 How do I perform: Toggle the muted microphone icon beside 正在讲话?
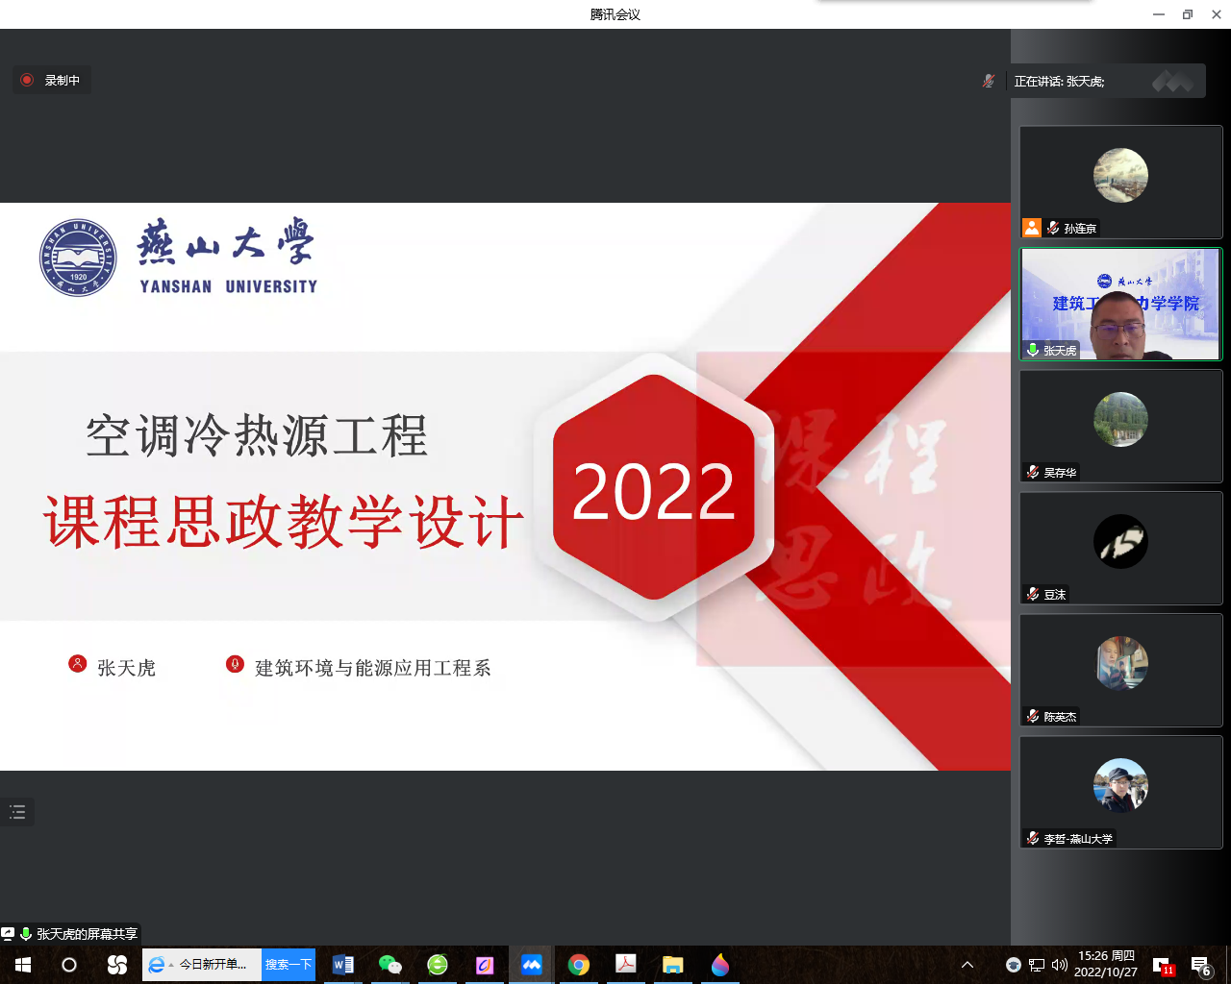click(x=988, y=82)
